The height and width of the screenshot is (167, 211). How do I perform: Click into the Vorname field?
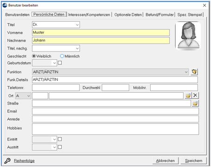[x=101, y=32]
